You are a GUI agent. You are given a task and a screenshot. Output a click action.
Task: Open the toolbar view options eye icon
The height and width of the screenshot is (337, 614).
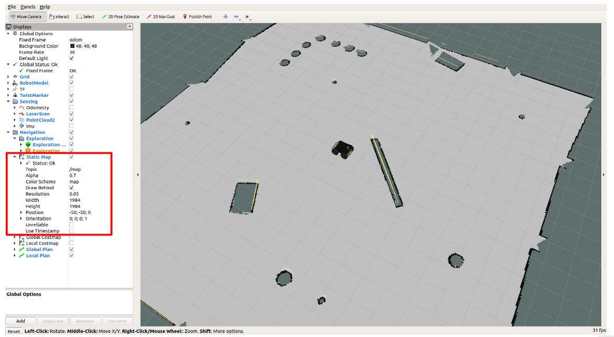(x=247, y=16)
